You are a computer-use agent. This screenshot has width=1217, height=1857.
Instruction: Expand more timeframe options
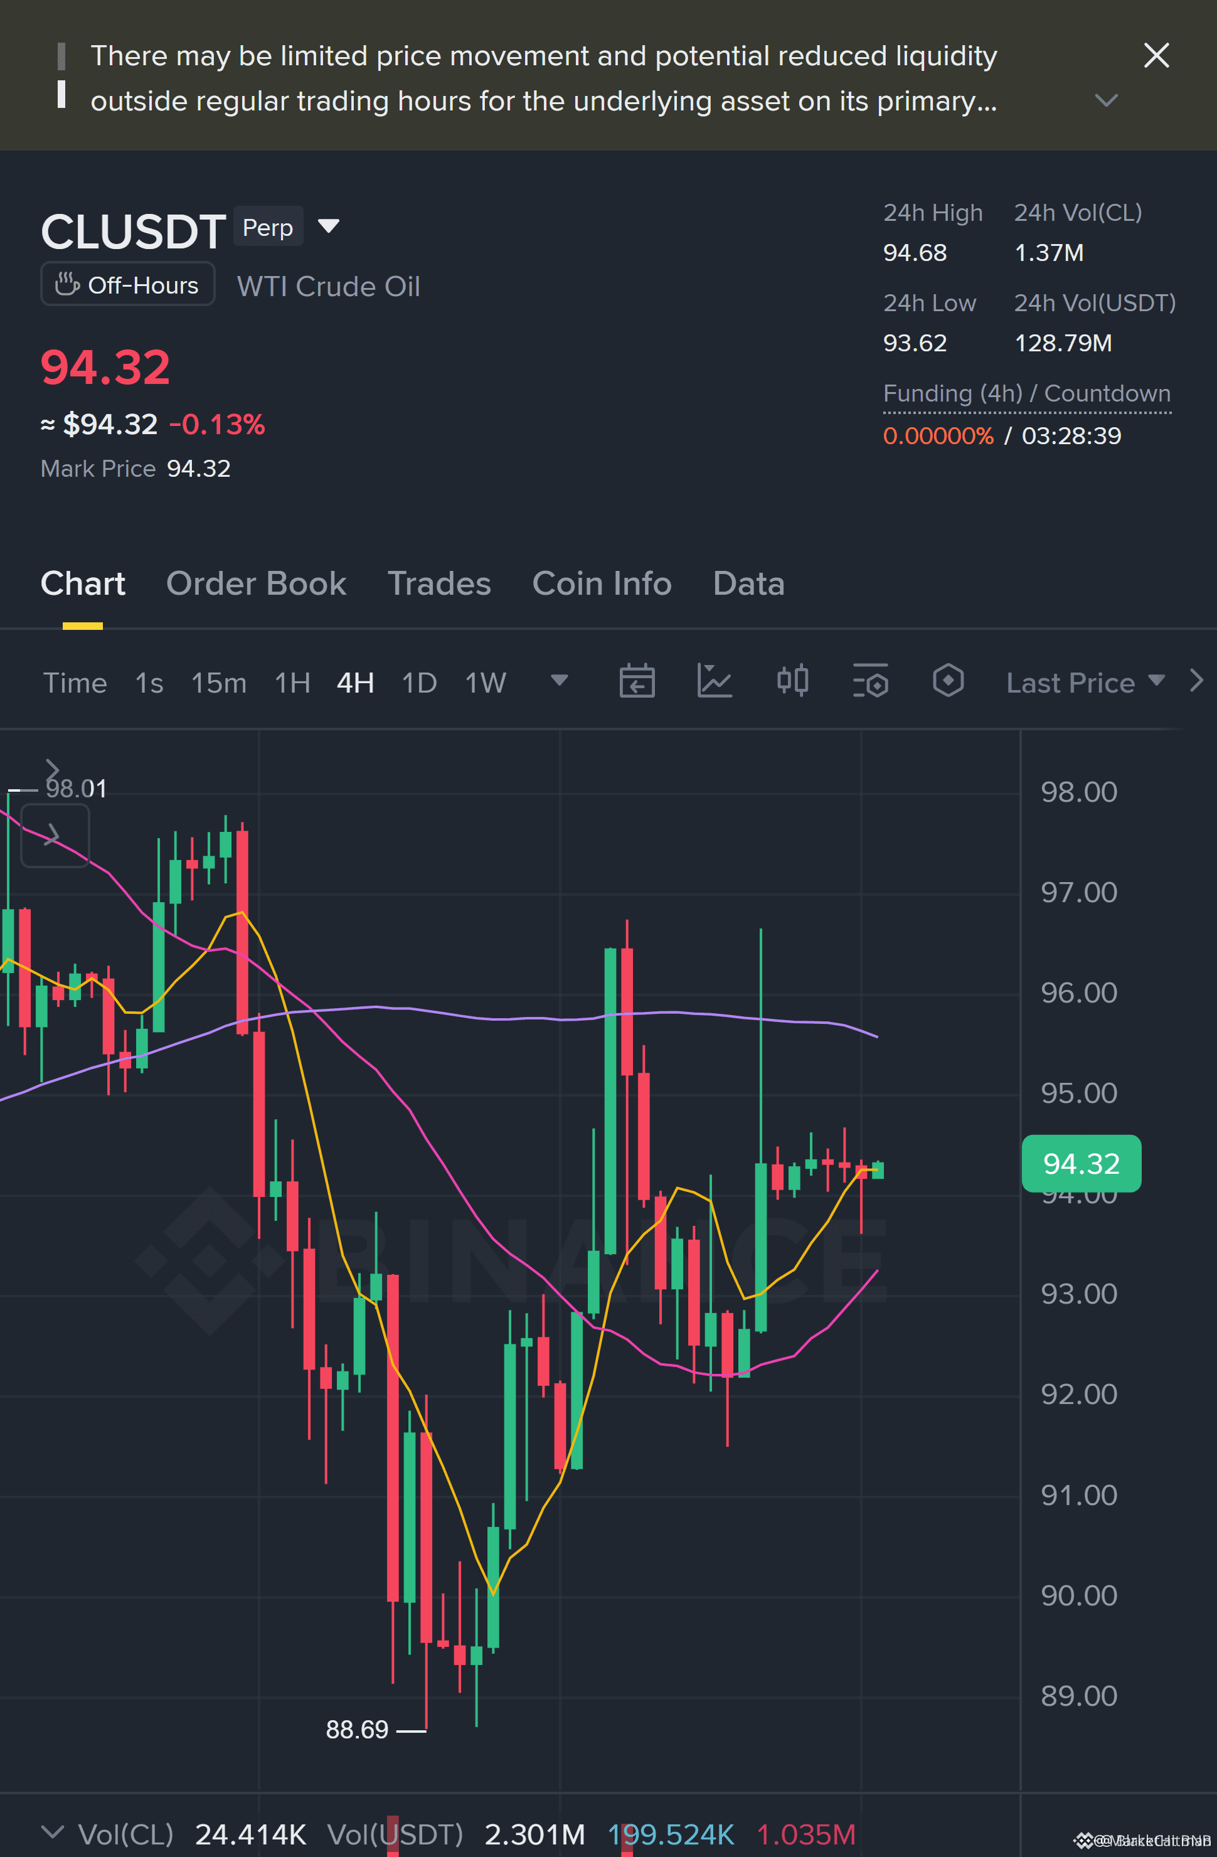pos(560,681)
